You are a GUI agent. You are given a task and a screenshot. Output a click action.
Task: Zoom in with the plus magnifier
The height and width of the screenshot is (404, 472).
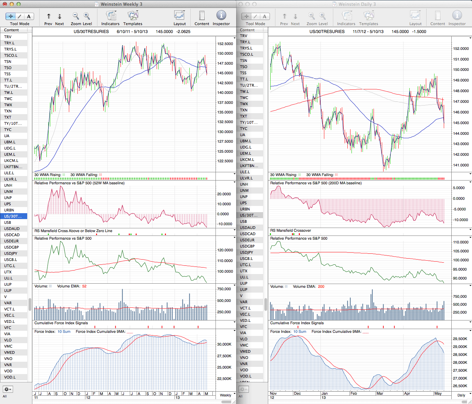tap(87, 16)
